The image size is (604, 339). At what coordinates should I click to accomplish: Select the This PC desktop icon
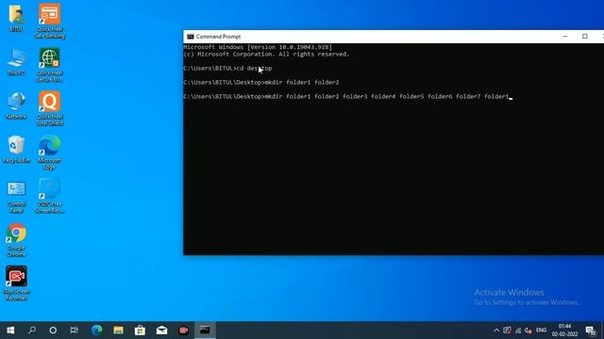(16, 62)
